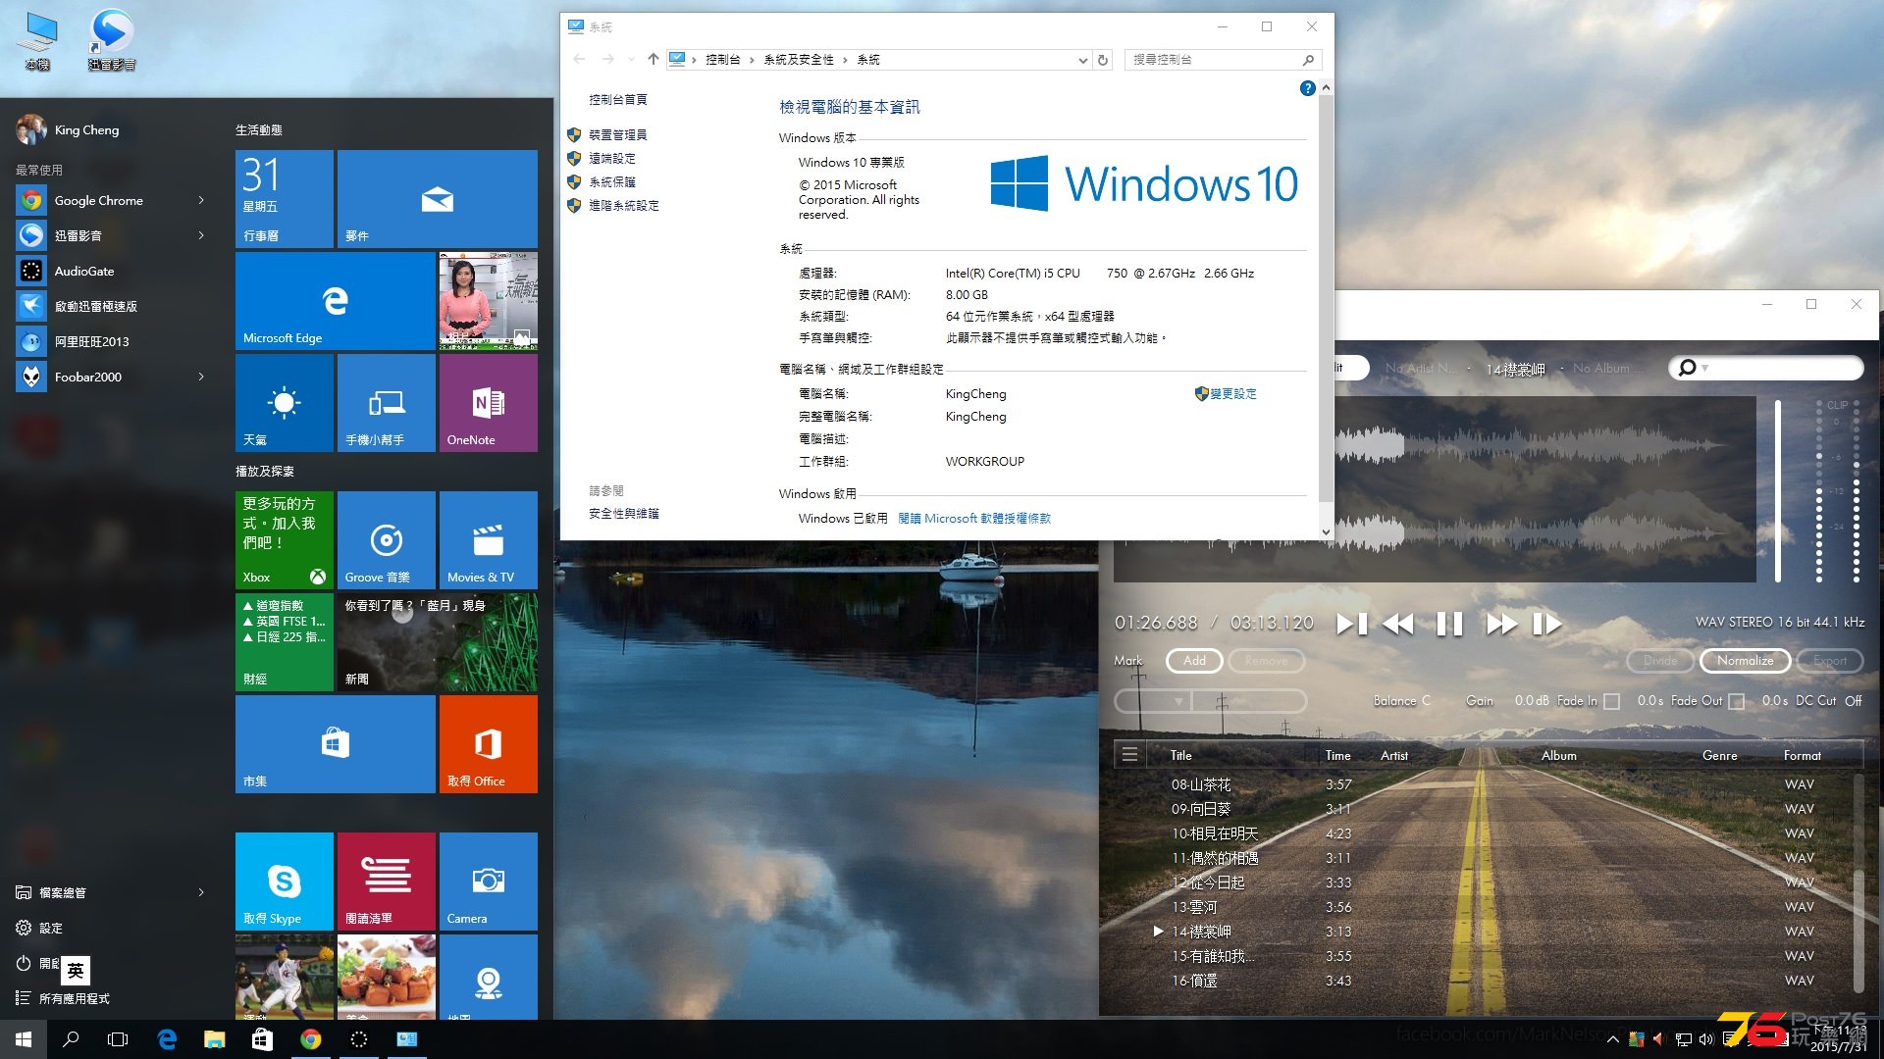Toggle the DC Cut Off setting
Image resolution: width=1884 pixels, height=1059 pixels.
[1853, 701]
